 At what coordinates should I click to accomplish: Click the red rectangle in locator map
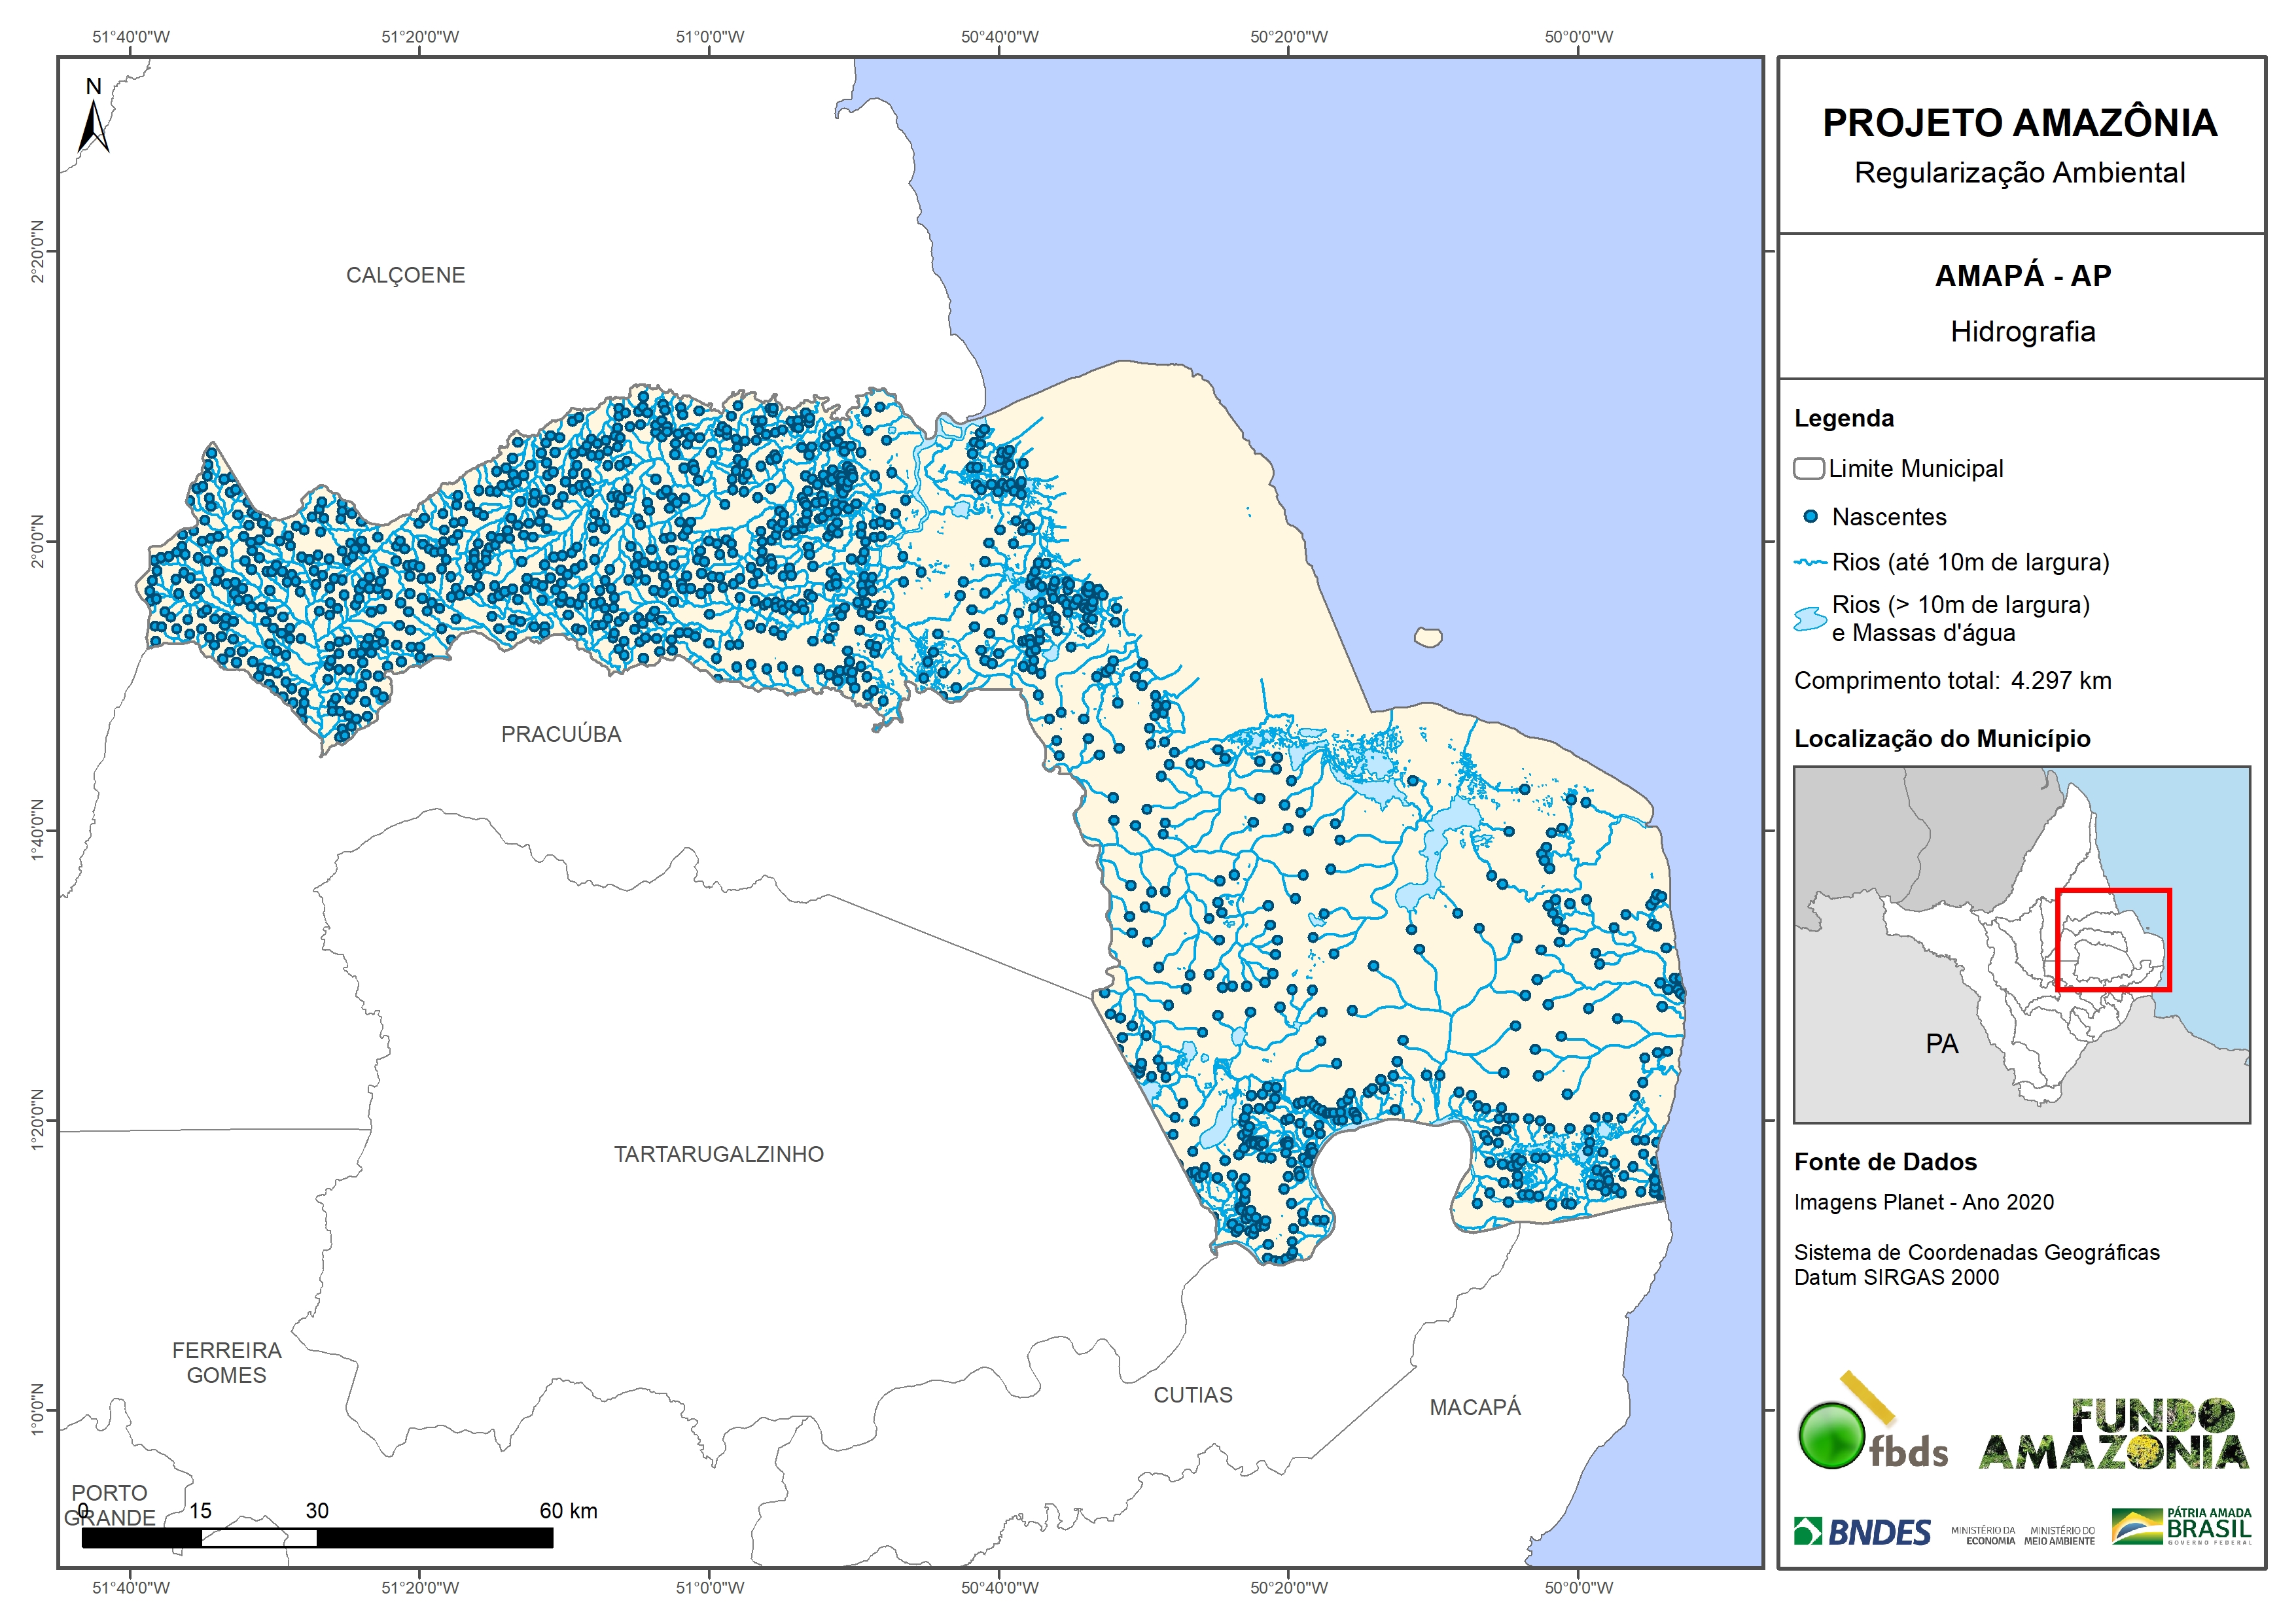(2113, 940)
